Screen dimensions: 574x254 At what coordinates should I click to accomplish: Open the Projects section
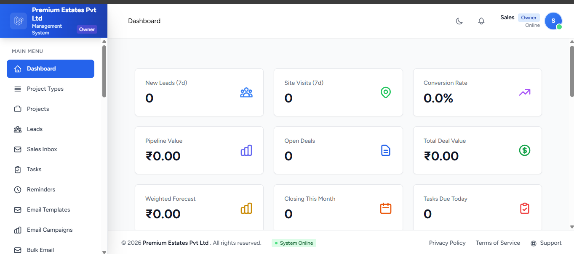click(x=37, y=109)
